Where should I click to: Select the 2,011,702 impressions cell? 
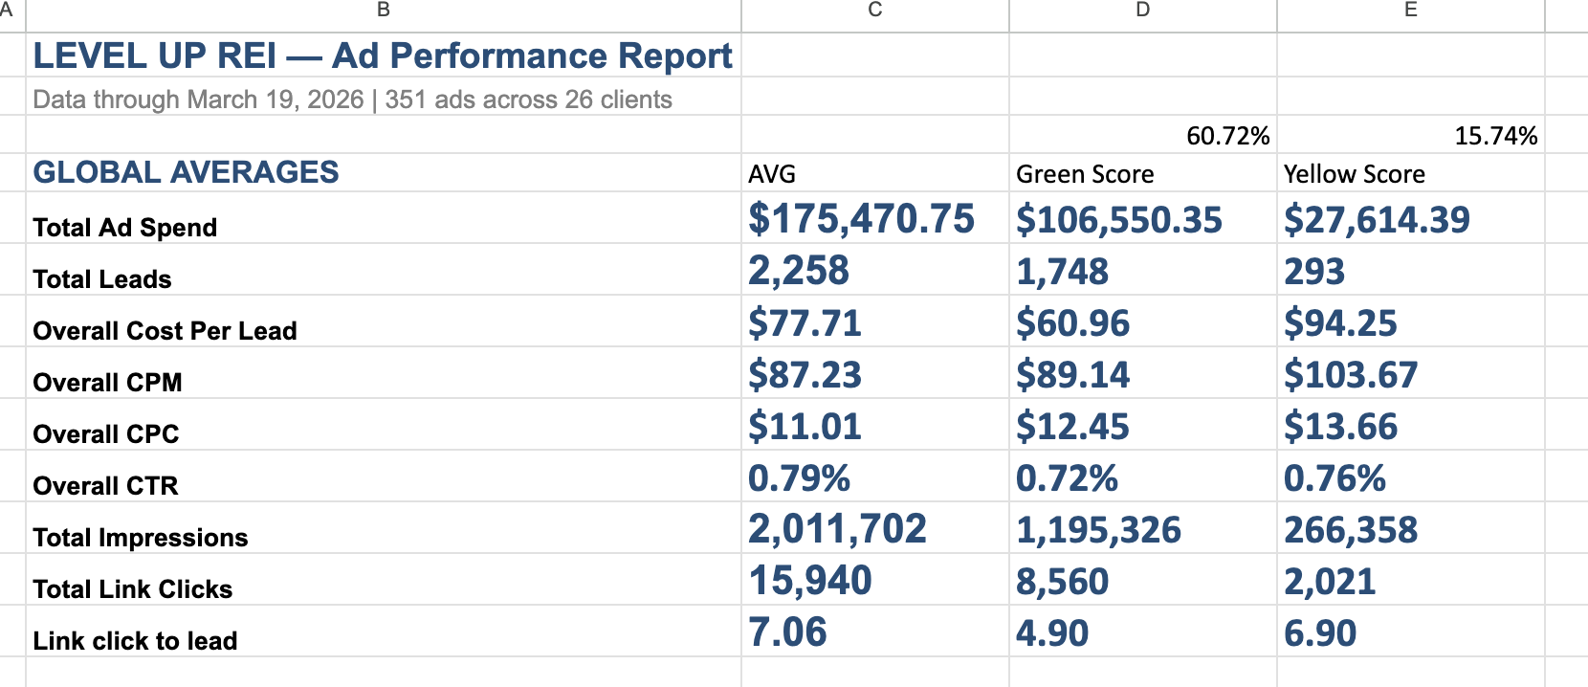875,528
